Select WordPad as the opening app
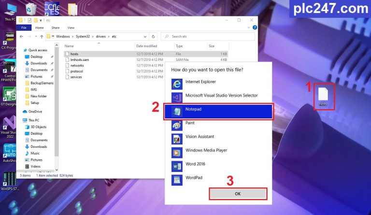This screenshot has width=371, height=215. [194, 177]
